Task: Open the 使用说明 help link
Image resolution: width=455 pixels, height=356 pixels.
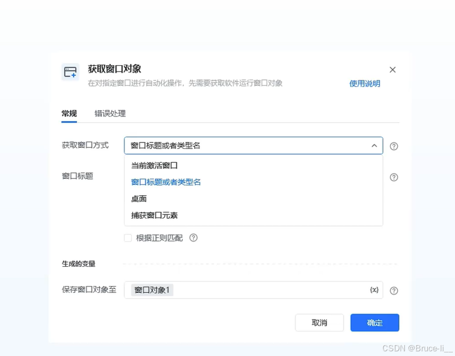Action: coord(365,84)
